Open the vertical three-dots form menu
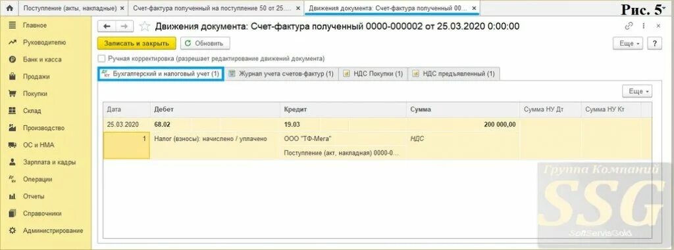Image resolution: width=674 pixels, height=250 pixels. tap(644, 26)
